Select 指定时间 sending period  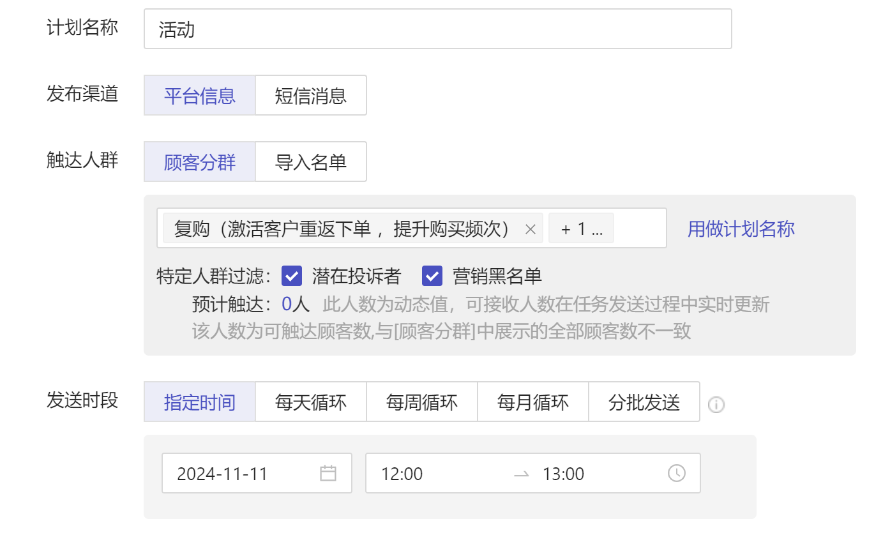(x=200, y=402)
